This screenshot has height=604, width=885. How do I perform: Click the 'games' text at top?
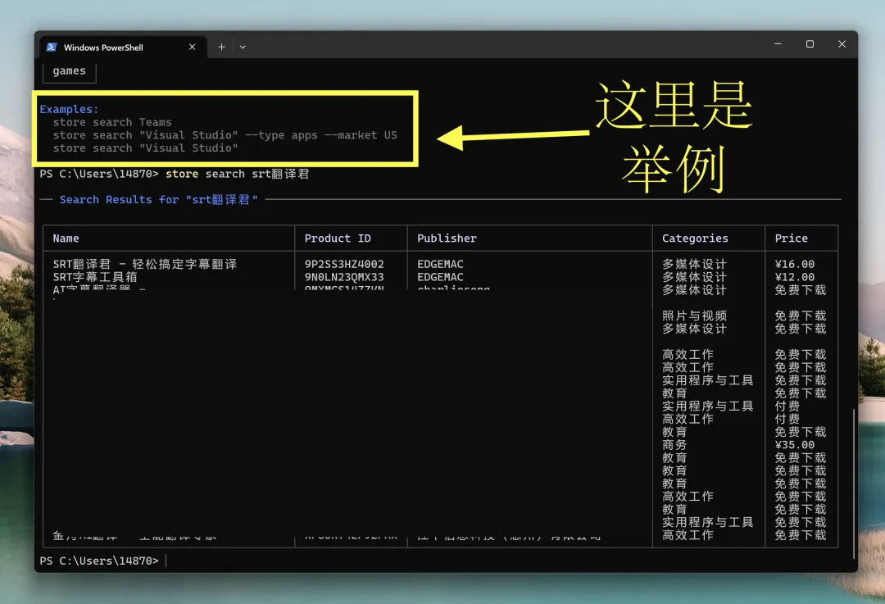point(70,70)
